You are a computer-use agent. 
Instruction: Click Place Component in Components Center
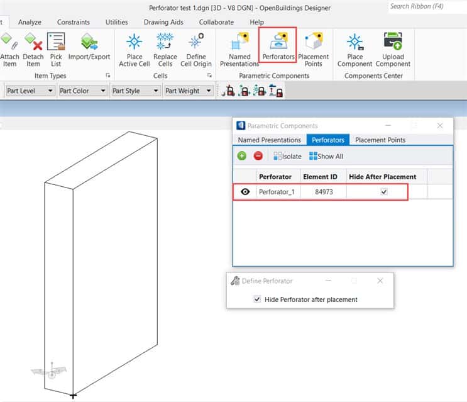354,50
